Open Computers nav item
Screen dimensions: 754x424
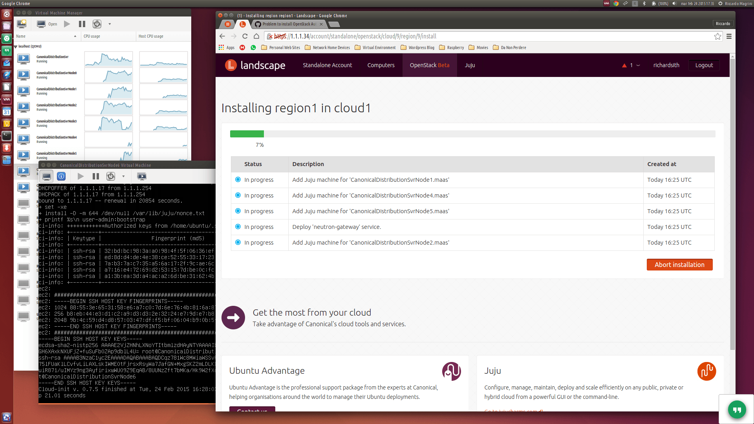point(381,65)
